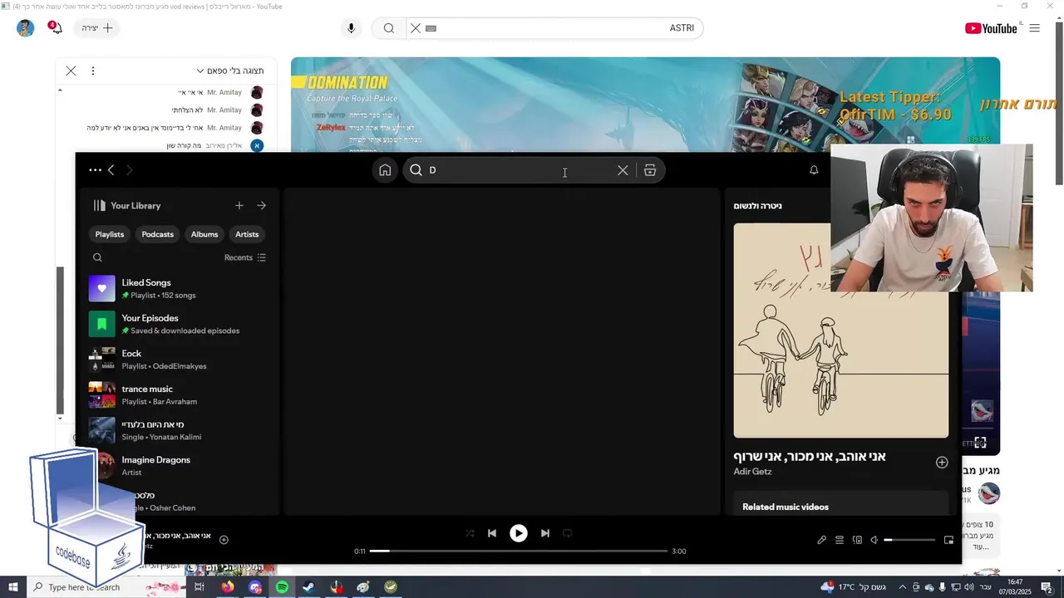Open Spotify notifications bell

(x=814, y=170)
